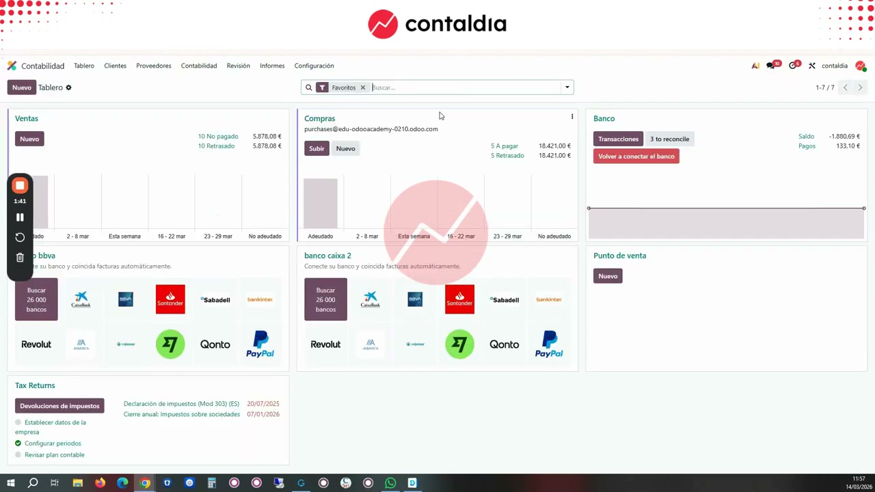Pick the Sabadell logo in the bbva card
This screenshot has width=875, height=492.
pos(215,299)
